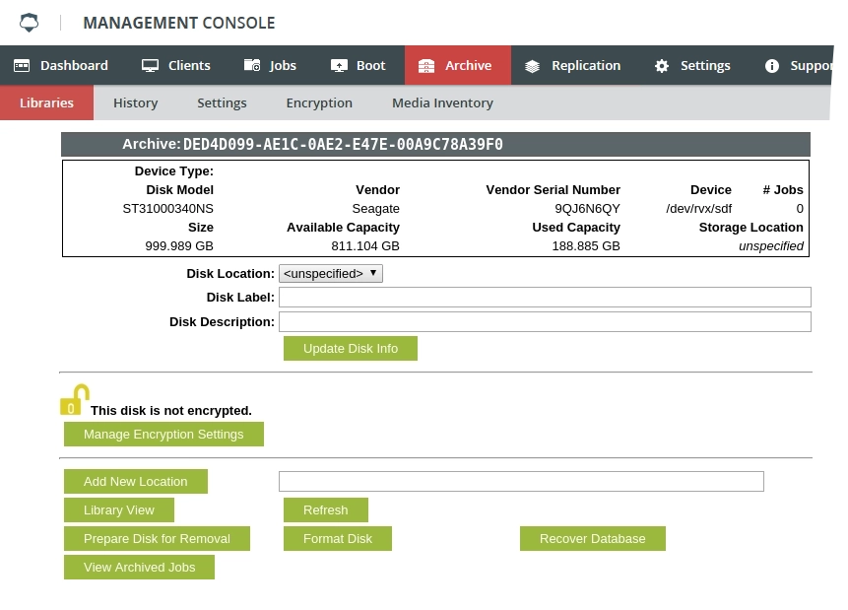
Task: Click the 811.104 GB available capacity value
Action: tap(365, 245)
